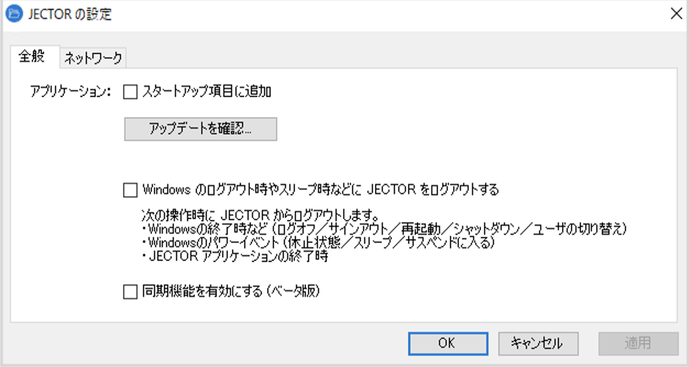689x367 pixels.
Task: Toggle Windows のログアウト時 JECTOR logout checkbox
Action: coord(130,190)
